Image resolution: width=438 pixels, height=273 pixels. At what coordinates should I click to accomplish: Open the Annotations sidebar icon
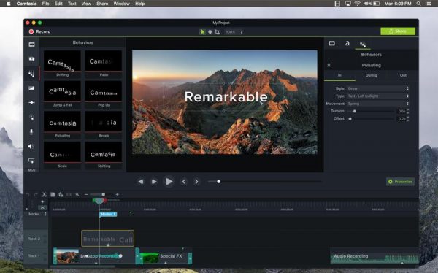(31, 59)
